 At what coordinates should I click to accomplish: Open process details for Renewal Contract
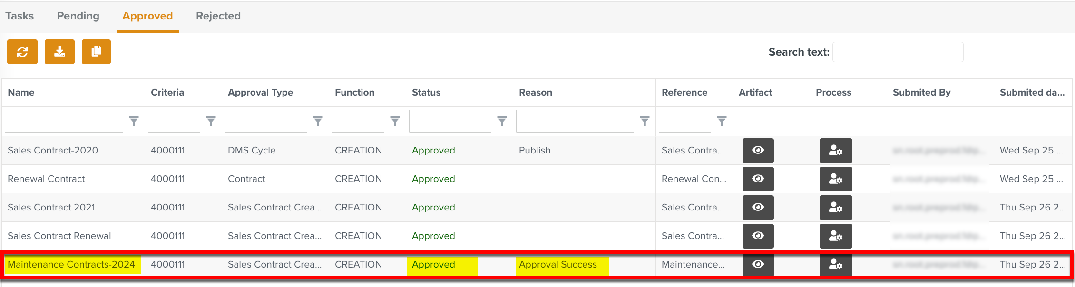(836, 179)
